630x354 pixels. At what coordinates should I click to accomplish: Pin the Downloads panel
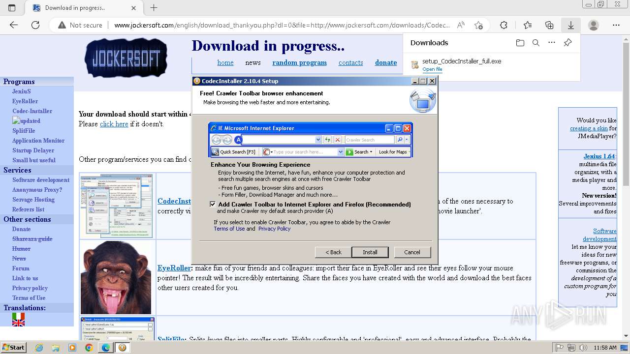(567, 43)
